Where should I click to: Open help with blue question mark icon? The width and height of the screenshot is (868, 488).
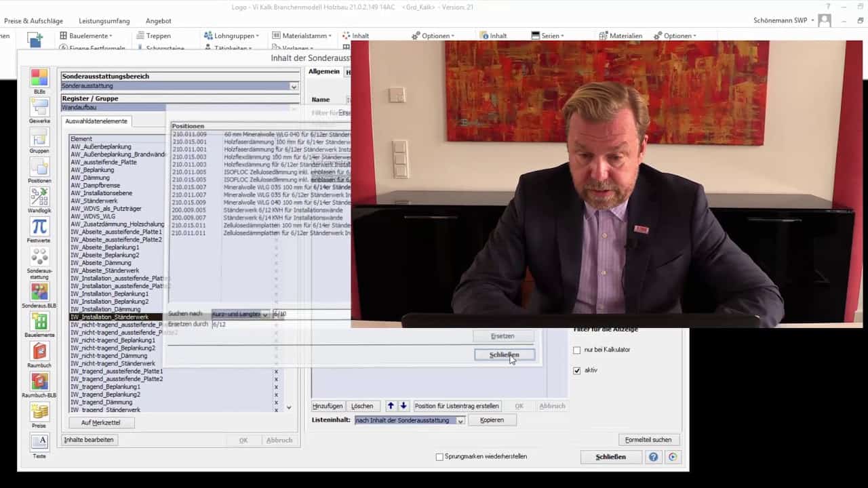[653, 457]
